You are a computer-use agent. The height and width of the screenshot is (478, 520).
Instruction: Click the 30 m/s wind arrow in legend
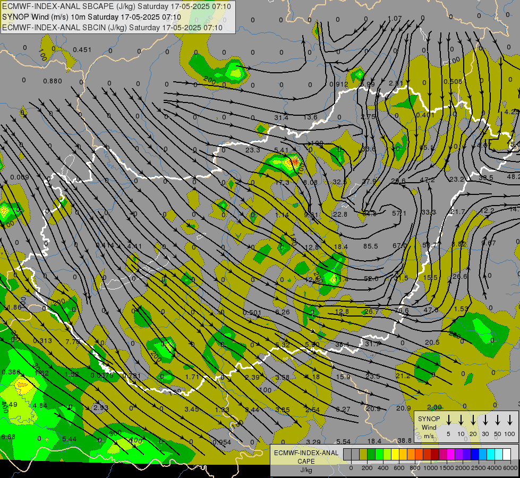click(x=485, y=420)
